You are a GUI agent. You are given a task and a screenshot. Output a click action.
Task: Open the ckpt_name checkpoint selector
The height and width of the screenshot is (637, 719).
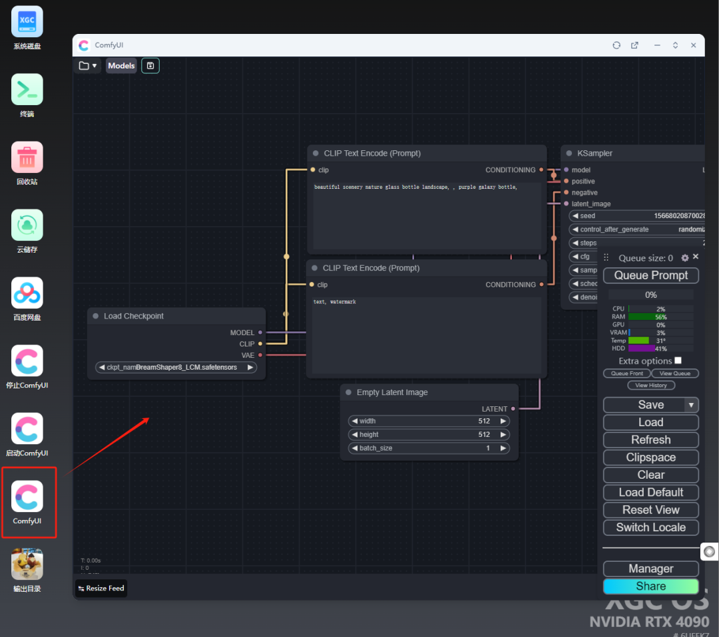coord(176,367)
